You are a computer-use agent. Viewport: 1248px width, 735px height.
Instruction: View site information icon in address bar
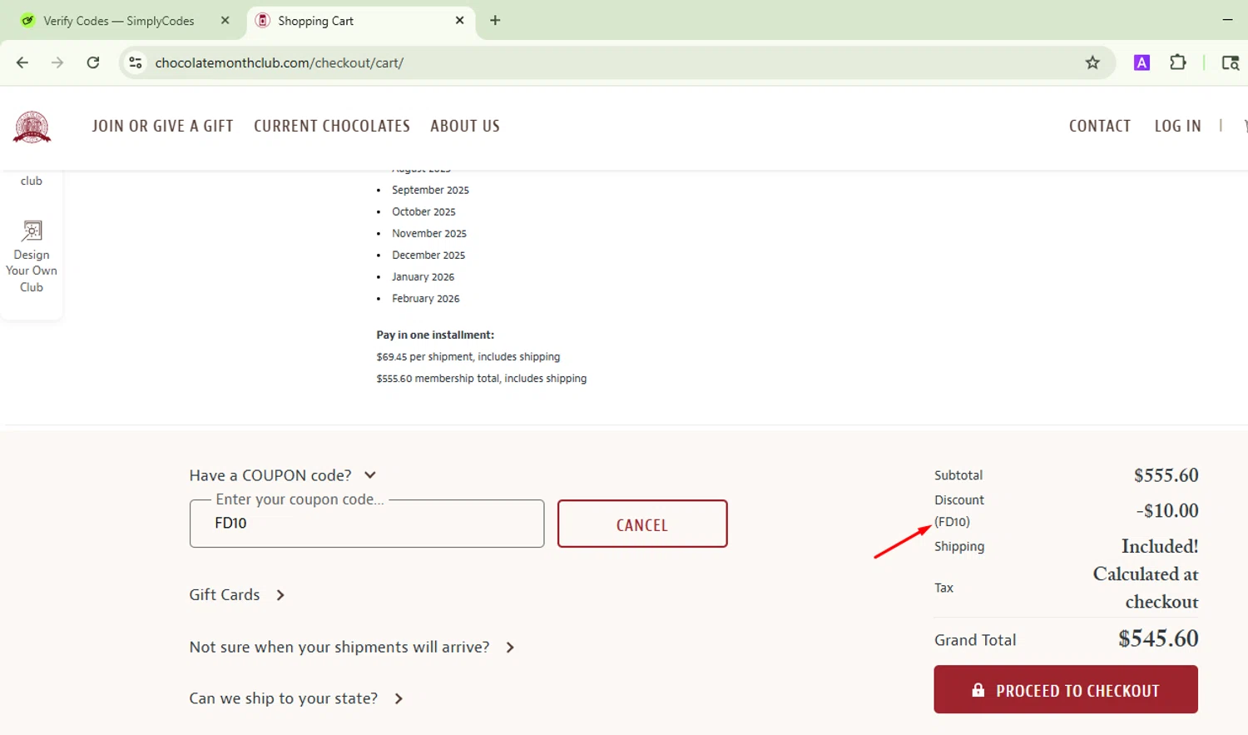(x=136, y=62)
